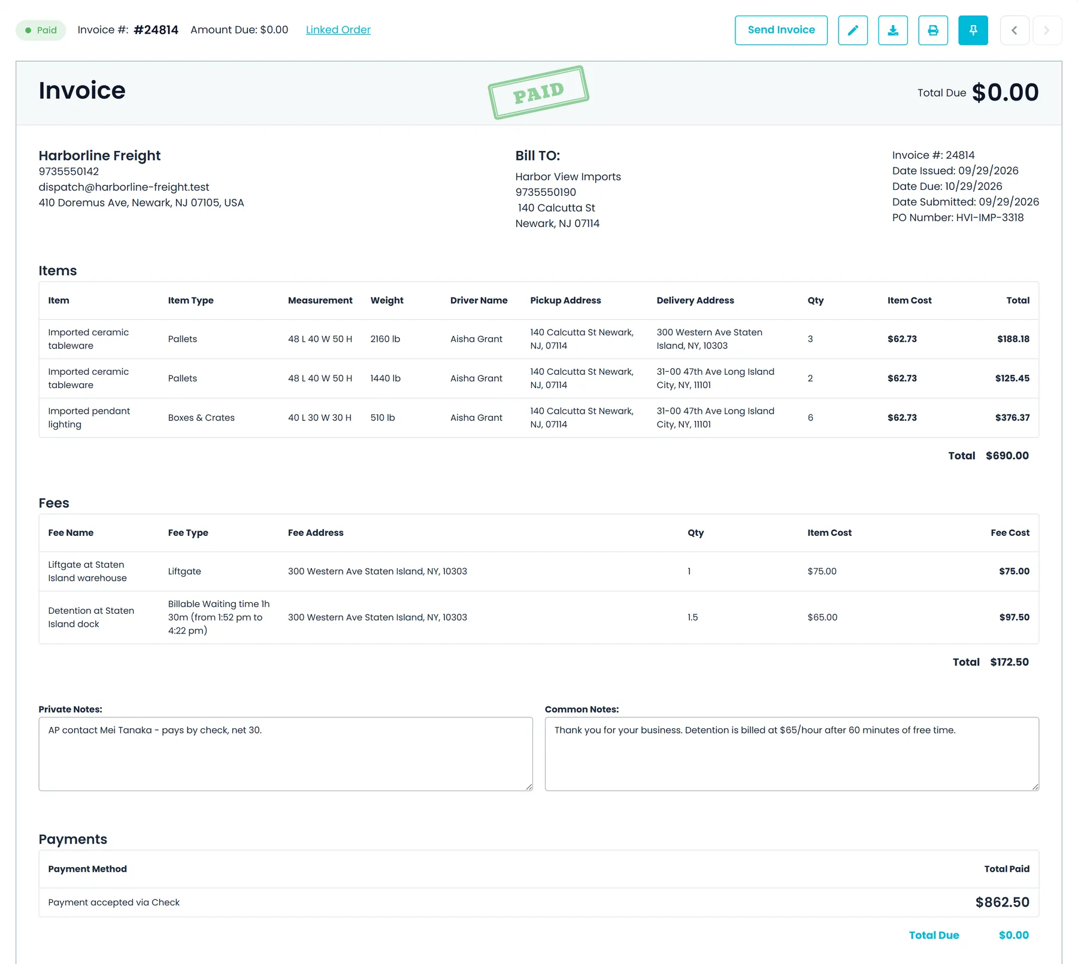Click the Payment accepted via Check row

point(539,902)
